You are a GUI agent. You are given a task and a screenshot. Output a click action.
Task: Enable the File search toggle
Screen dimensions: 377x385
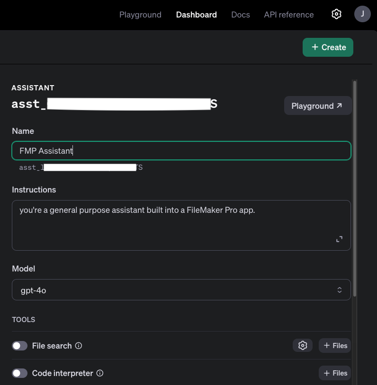click(x=19, y=346)
